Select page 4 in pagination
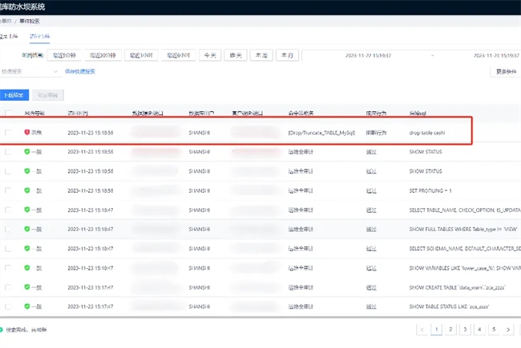 click(479, 330)
